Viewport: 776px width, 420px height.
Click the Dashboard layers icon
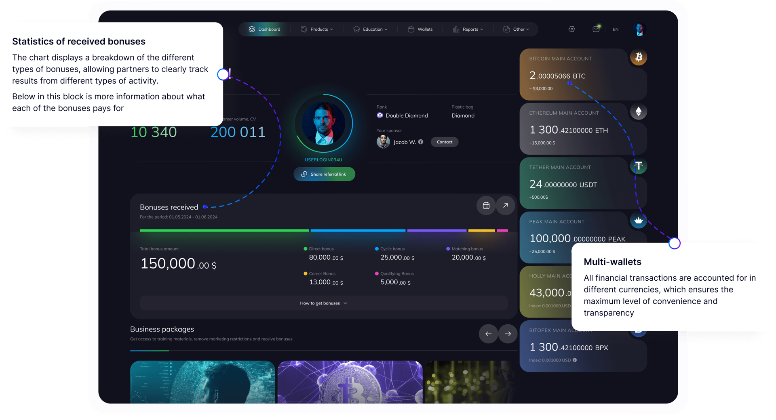(252, 29)
